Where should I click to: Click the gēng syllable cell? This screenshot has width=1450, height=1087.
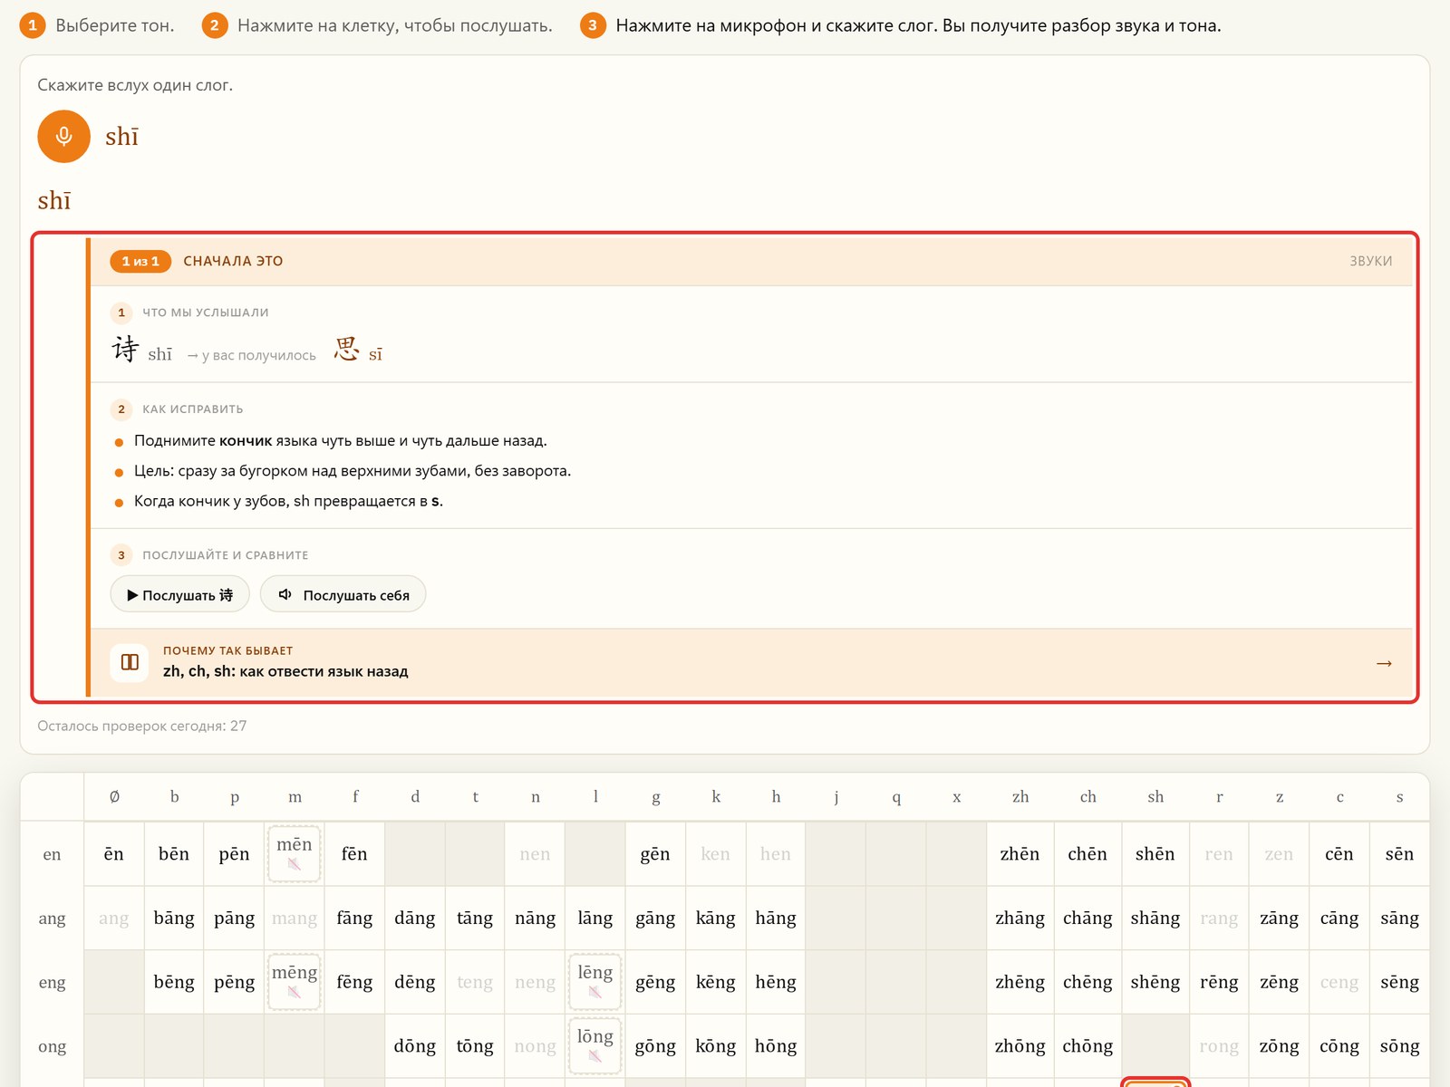pyautogui.click(x=655, y=982)
